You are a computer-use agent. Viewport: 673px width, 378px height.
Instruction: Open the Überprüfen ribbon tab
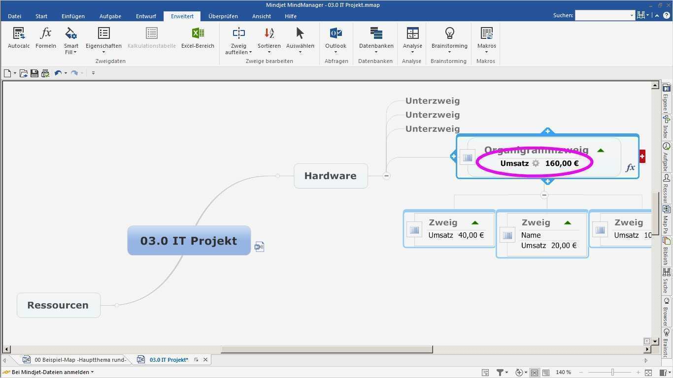(223, 16)
